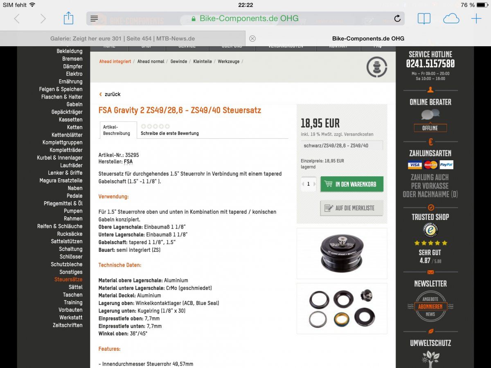This screenshot has width=491, height=368.
Task: Tap the reader view lines icon
Action: pyautogui.click(x=94, y=19)
